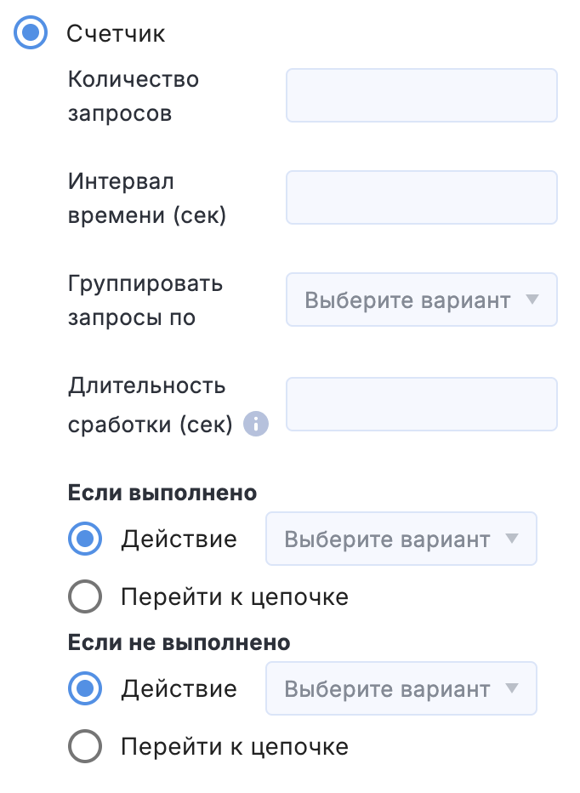Open the Группировать запросы по dropdown
The image size is (580, 793).
(x=422, y=300)
